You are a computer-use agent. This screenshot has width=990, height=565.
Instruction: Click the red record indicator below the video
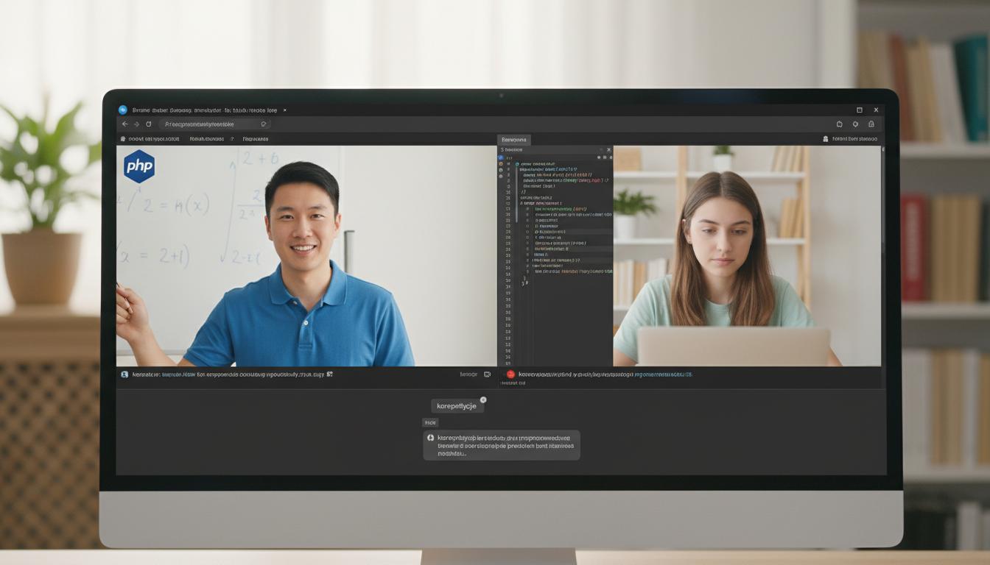pyautogui.click(x=510, y=374)
